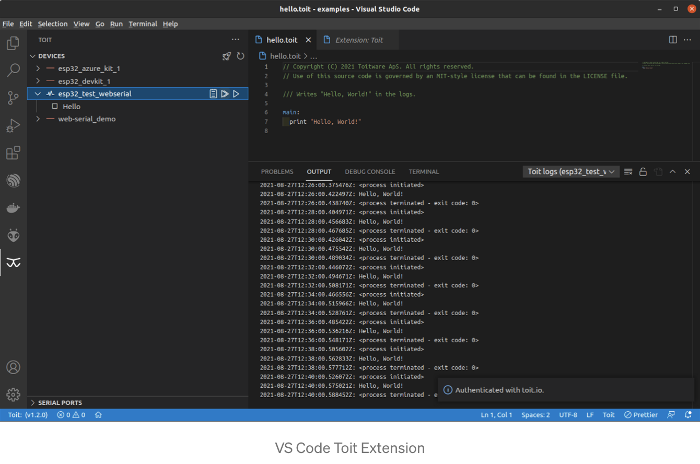Open notifications bell in status bar
The image size is (700, 464).
click(x=688, y=415)
